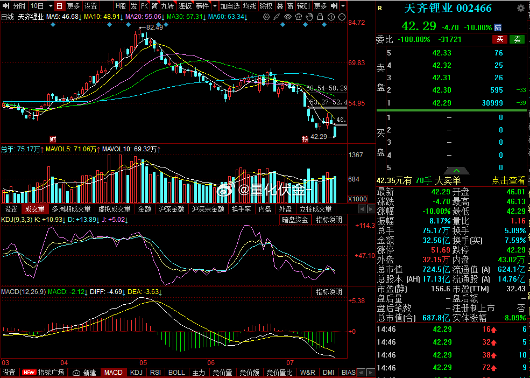The height and width of the screenshot is (378, 530).
Task: Click the 简 toolbar button
Action: (155, 6)
